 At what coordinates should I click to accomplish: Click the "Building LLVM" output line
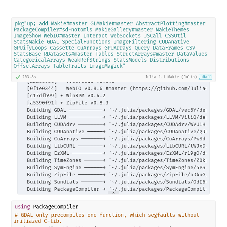click(117, 117)
